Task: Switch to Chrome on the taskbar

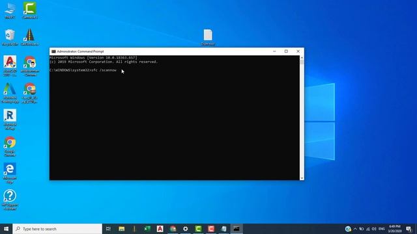Action: [173, 229]
